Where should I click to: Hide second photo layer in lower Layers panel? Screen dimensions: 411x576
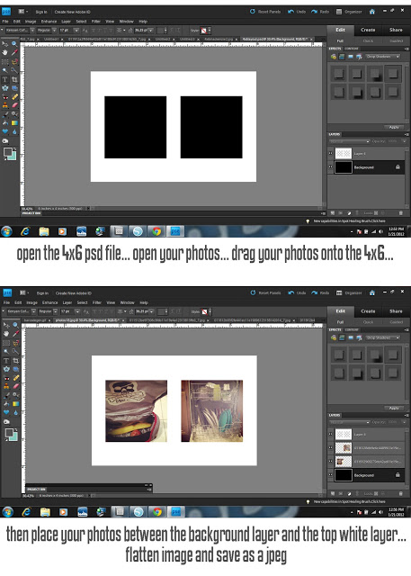coord(330,462)
